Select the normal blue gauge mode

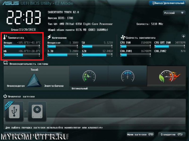coord(128,76)
